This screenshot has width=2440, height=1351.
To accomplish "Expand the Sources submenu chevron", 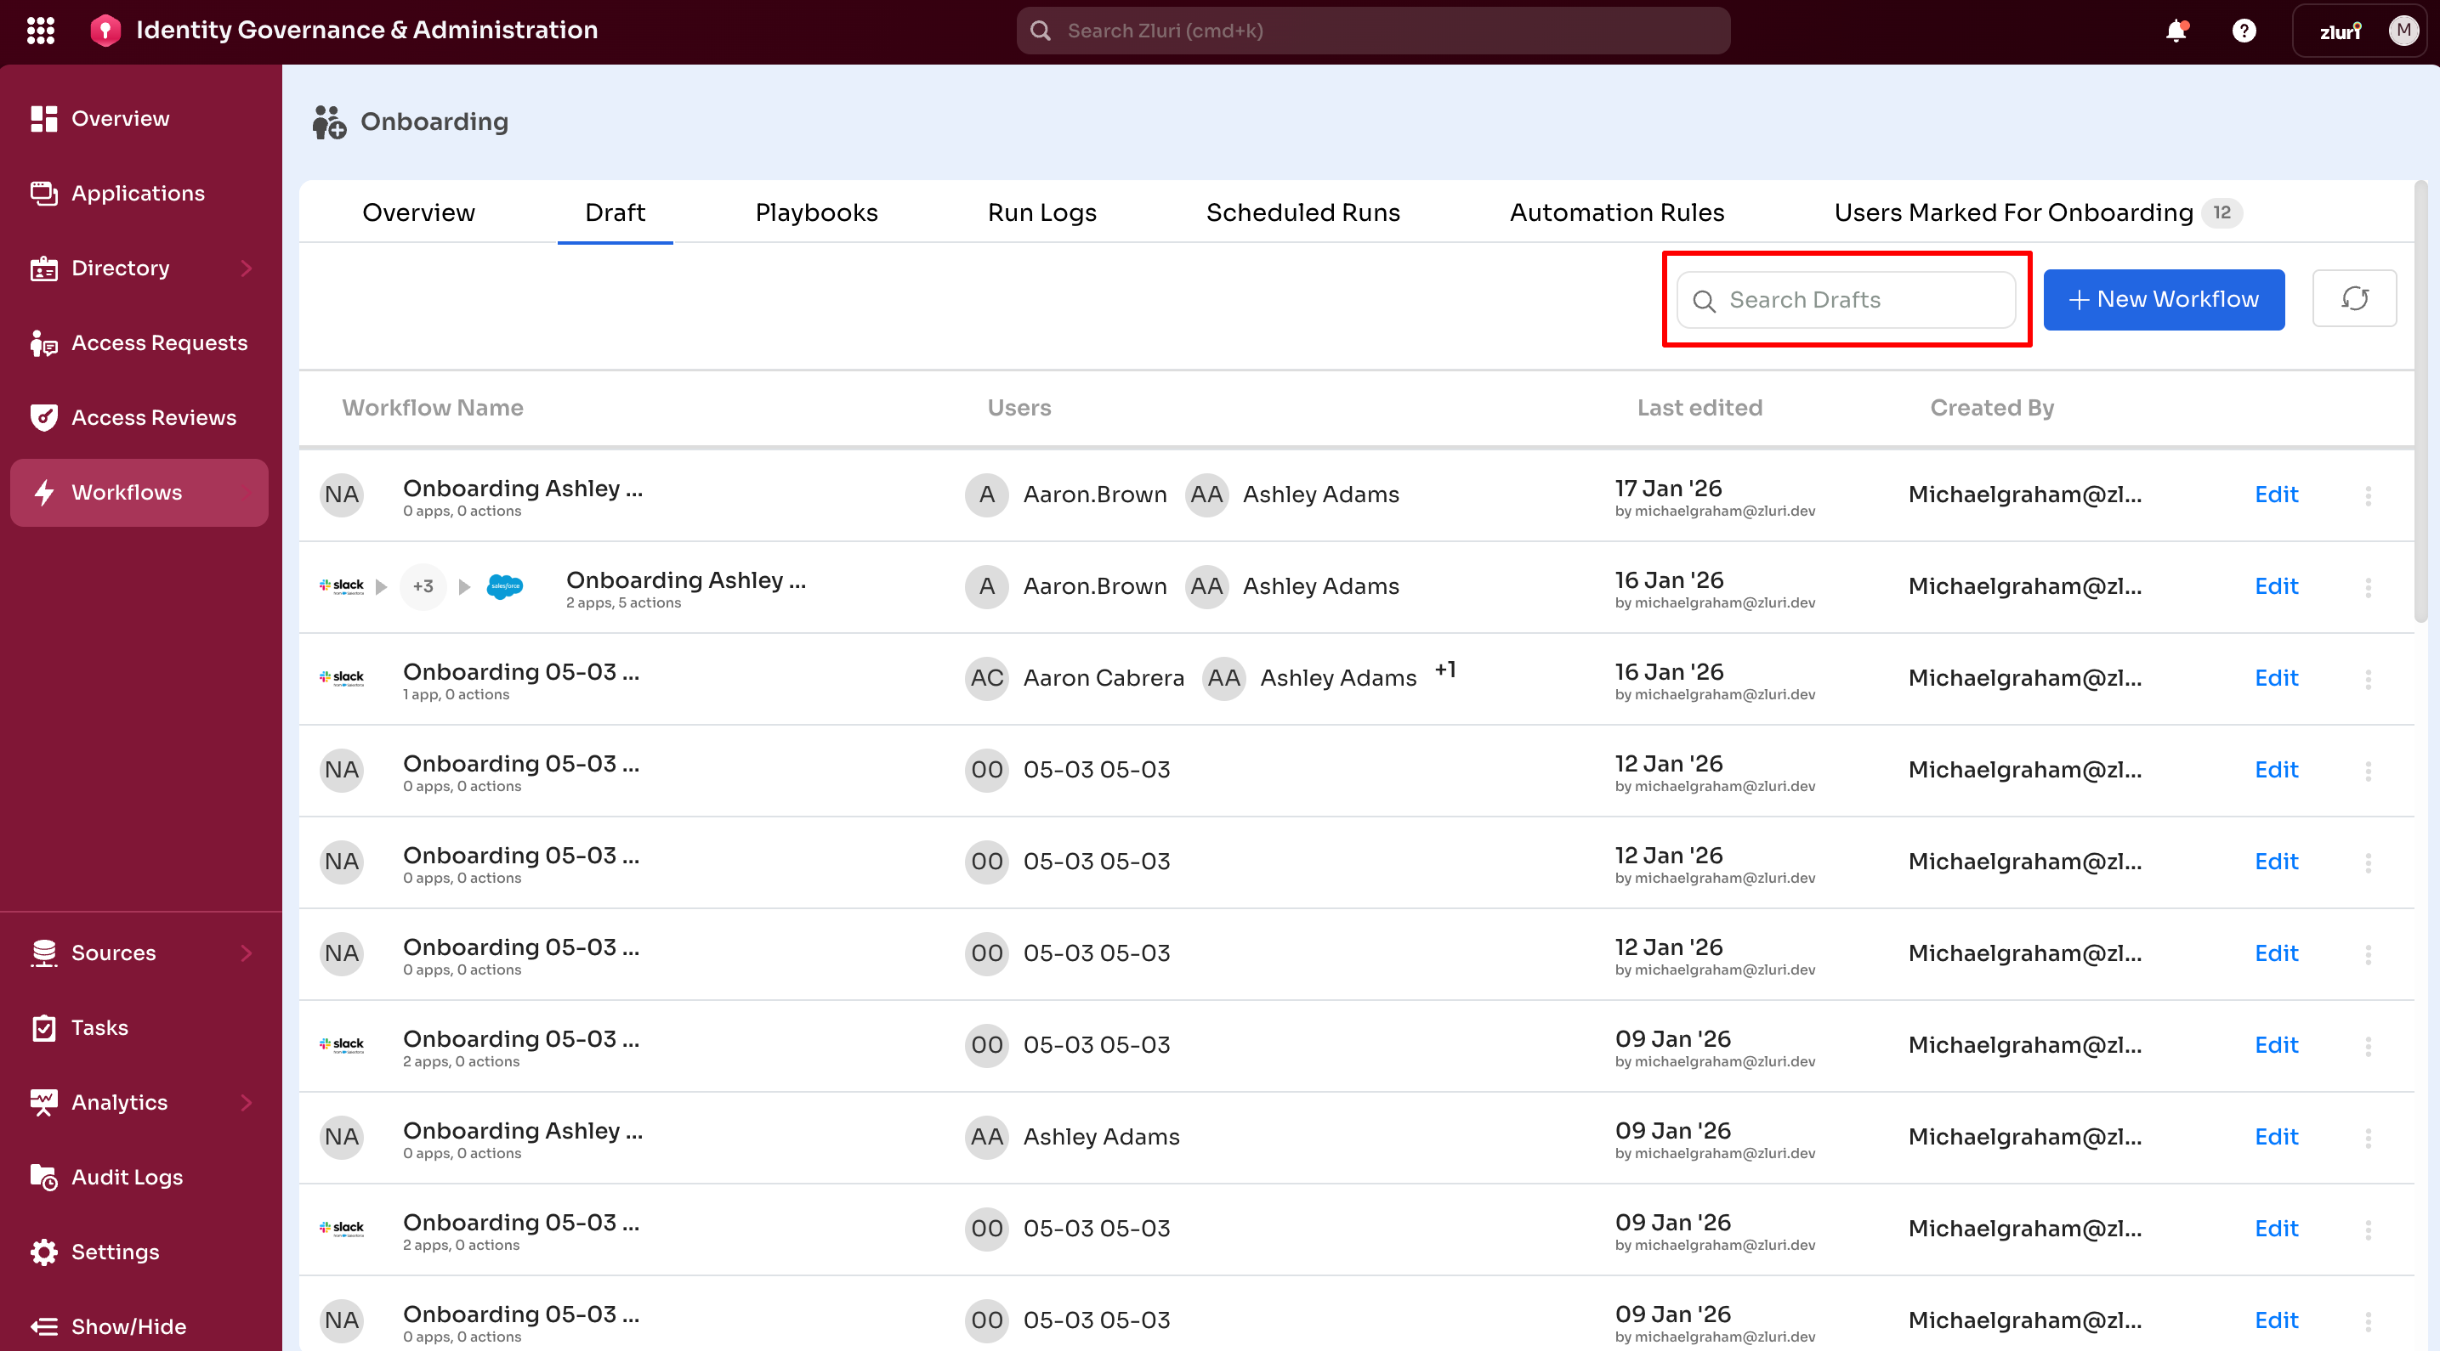I will pyautogui.click(x=247, y=952).
